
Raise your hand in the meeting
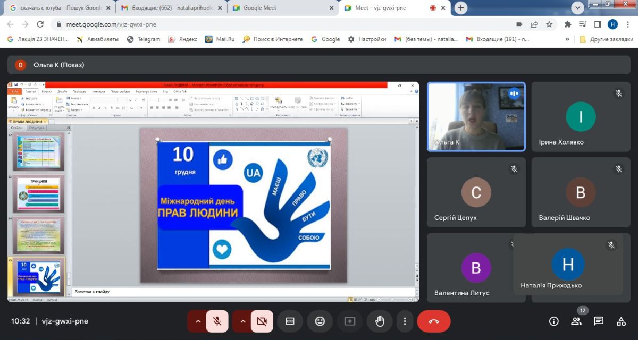click(x=380, y=321)
